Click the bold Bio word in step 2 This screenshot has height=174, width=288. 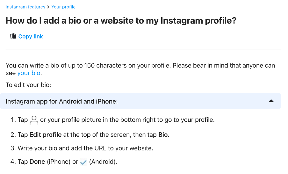pos(163,135)
